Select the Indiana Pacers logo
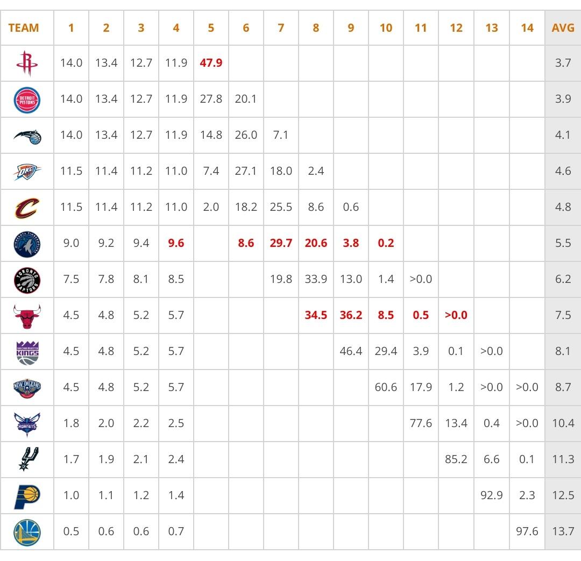Image resolution: width=581 pixels, height=561 pixels. tap(27, 496)
